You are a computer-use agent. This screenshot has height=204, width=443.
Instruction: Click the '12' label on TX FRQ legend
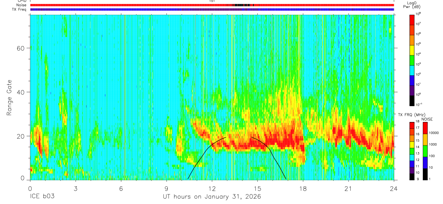click(x=418, y=160)
